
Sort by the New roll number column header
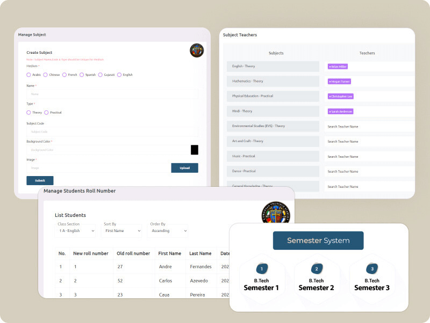pyautogui.click(x=91, y=254)
